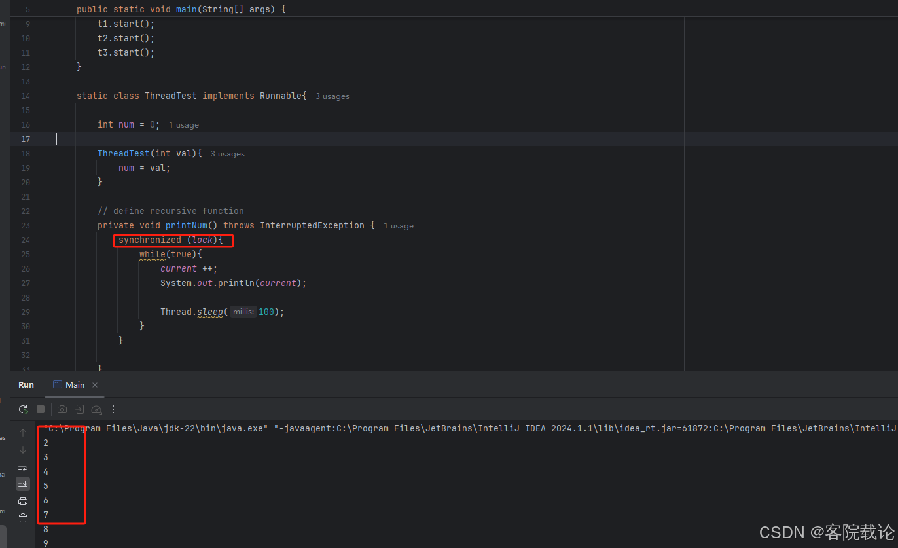Toggle Soft-Wrap in the console

(23, 467)
